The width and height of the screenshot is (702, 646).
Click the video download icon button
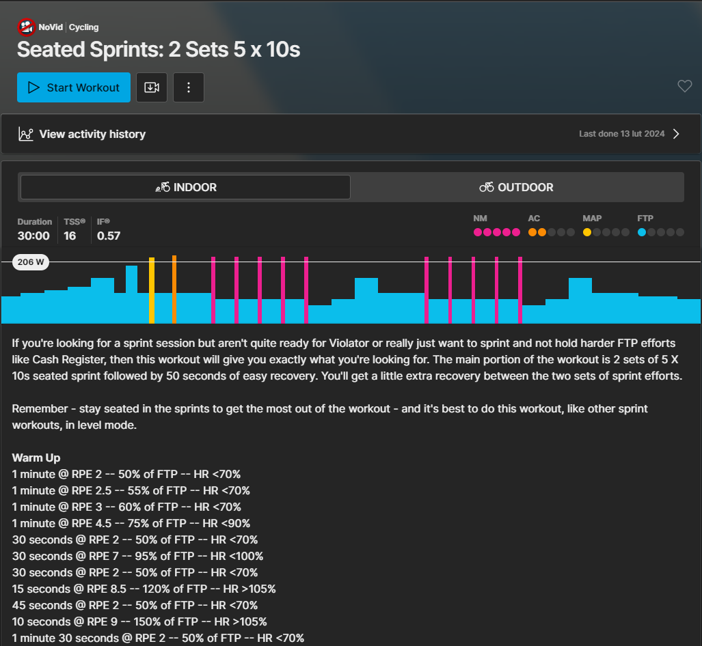click(152, 87)
